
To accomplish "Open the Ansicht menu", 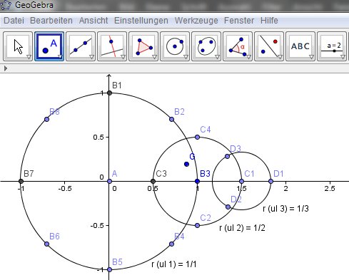I will 93,21.
